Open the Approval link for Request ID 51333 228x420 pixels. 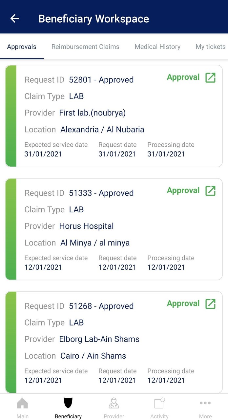(191, 190)
